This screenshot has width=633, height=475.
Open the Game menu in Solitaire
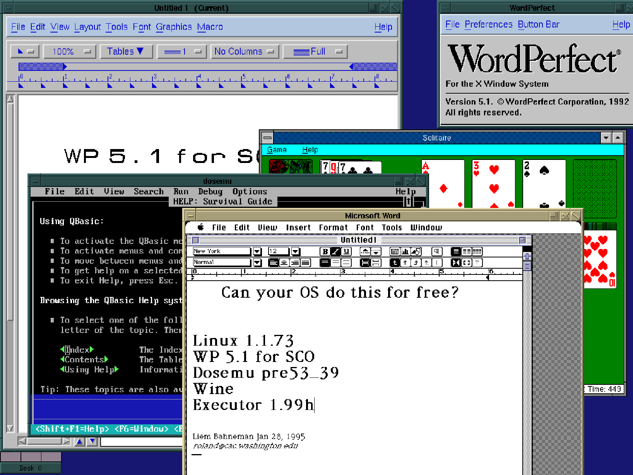pos(277,150)
